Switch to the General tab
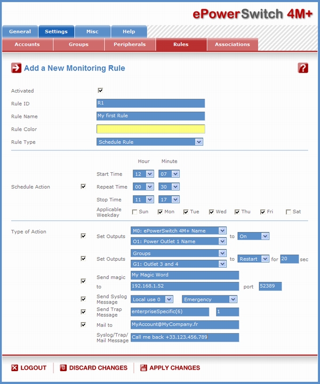The image size is (320, 384). pos(20,31)
